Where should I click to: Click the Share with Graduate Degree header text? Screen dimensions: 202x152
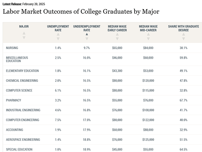click(183, 28)
